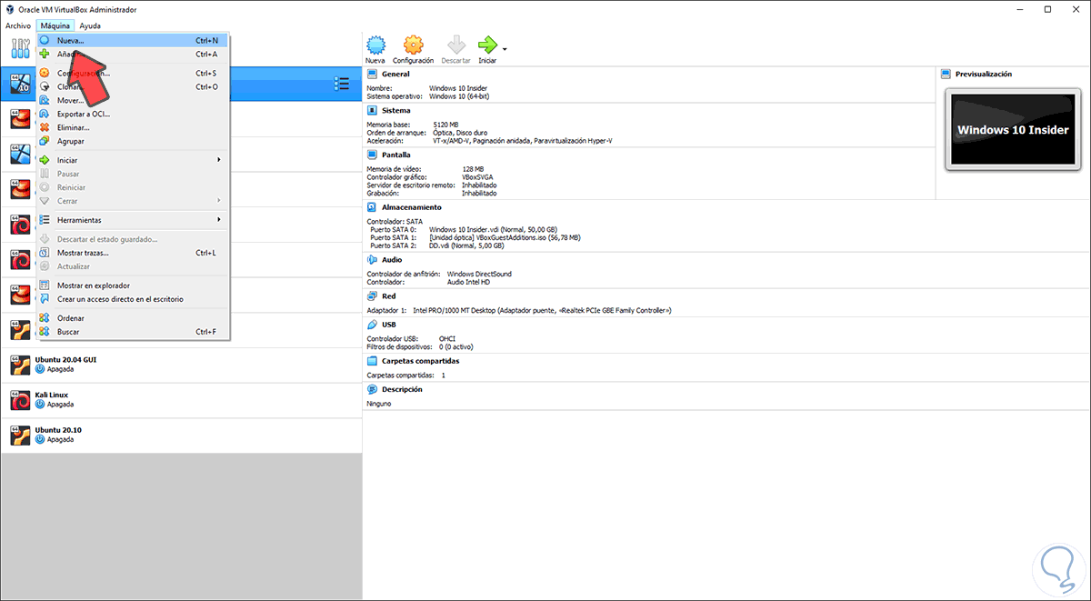The width and height of the screenshot is (1091, 601).
Task: Click the Apagada status under Kali Linux
Action: point(59,404)
